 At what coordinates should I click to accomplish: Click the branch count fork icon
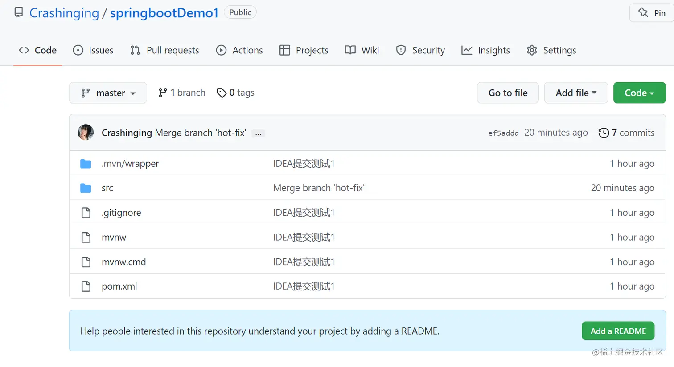[163, 93]
